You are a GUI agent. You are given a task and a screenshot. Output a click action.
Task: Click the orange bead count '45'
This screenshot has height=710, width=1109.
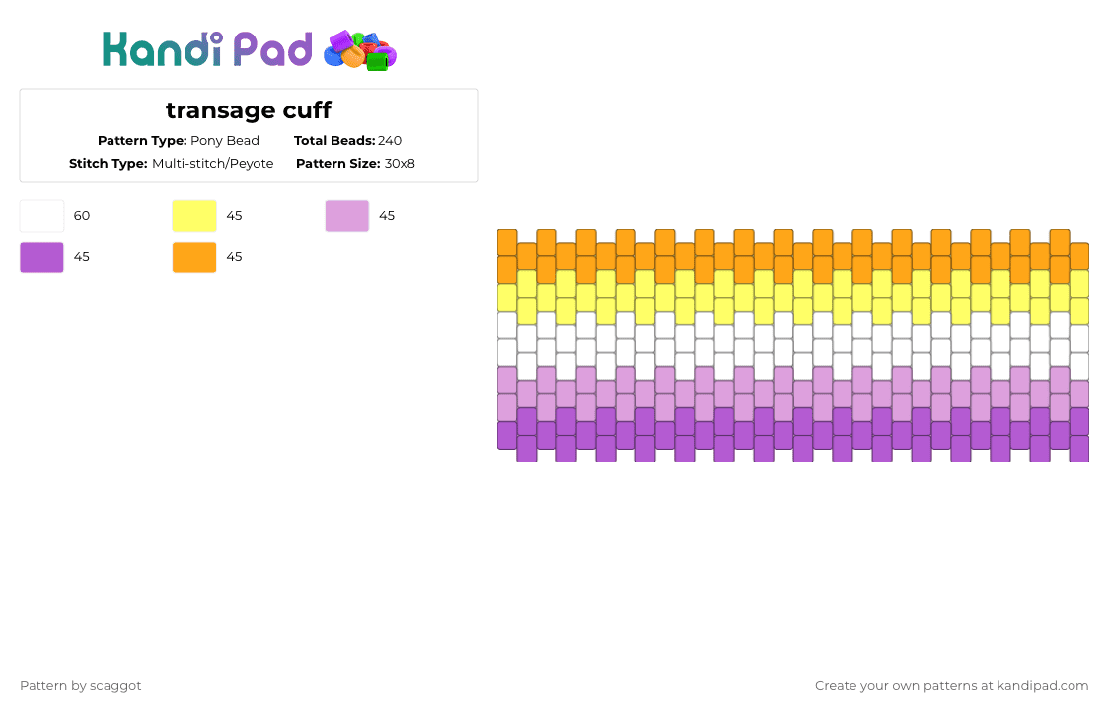click(x=234, y=257)
